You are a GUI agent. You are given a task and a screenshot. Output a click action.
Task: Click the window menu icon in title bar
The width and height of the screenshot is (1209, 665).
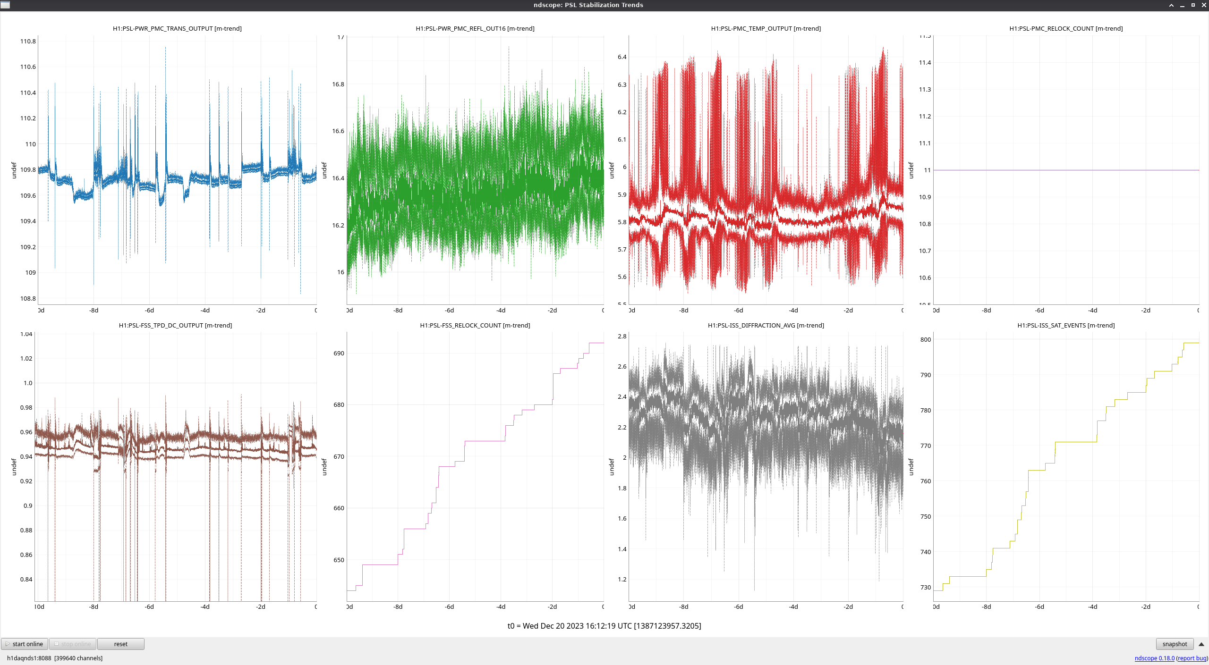5,5
